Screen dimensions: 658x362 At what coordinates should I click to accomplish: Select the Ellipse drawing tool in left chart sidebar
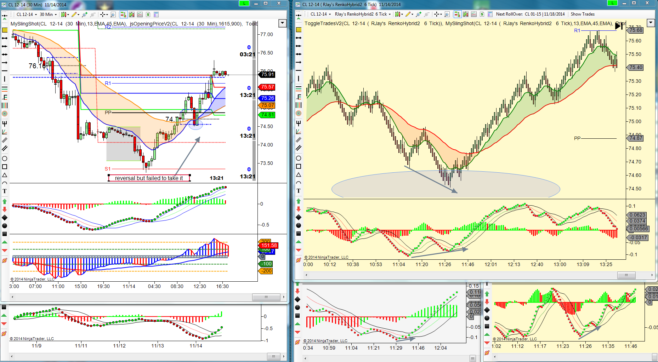pyautogui.click(x=5, y=159)
